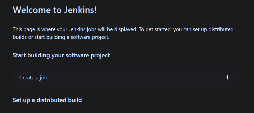The image size is (254, 113).
Task: Click the word 'Create' in the job card
Action: tap(27, 78)
